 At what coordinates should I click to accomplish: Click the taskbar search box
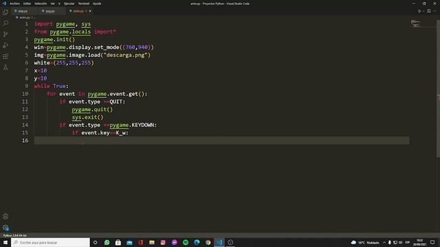[x=50, y=242]
